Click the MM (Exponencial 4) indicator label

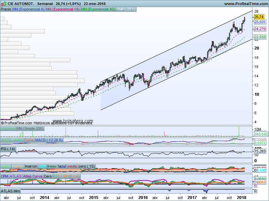pos(28,9)
